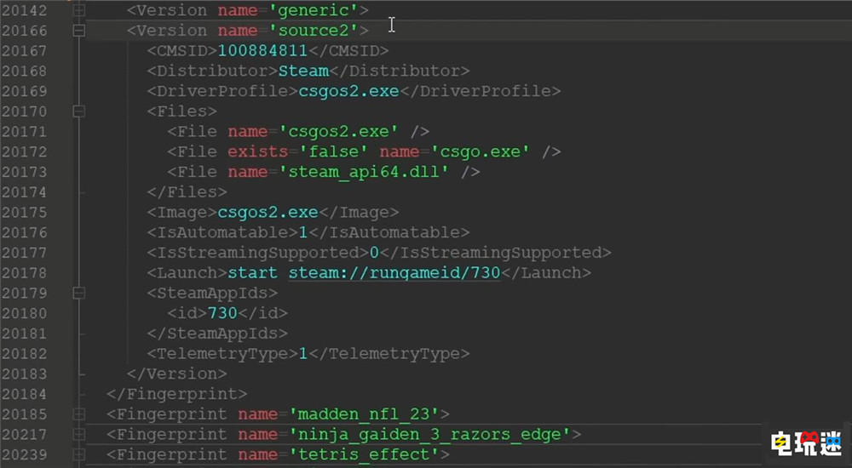Screen dimensions: 852x468
Task: Collapse the SteamAppIds block fold marker
Action: [78, 294]
